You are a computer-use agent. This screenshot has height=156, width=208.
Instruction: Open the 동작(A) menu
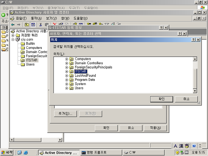[36, 18]
